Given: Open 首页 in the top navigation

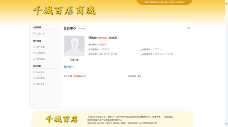Looking at the screenshot, I should point(146,2).
